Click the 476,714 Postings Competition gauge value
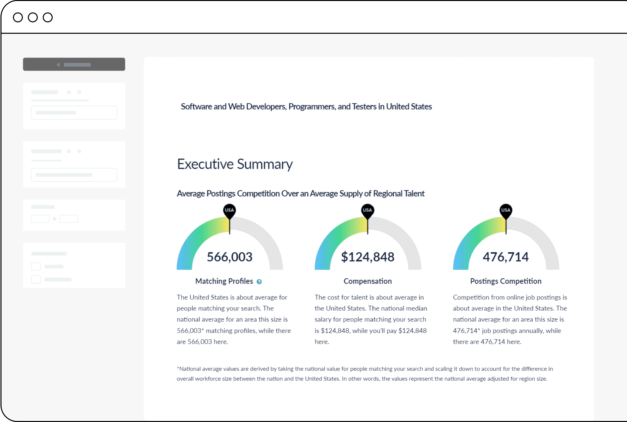Screen dimensions: 627x422 coord(506,257)
